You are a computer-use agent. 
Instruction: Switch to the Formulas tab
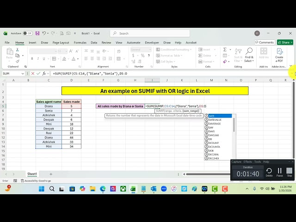80,43
